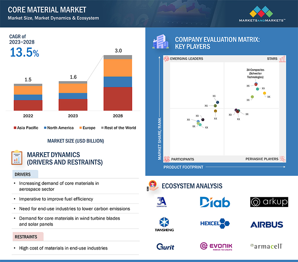The width and height of the screenshot is (298, 262).
Task: Open the Tiansheng logo
Action: coord(164,224)
